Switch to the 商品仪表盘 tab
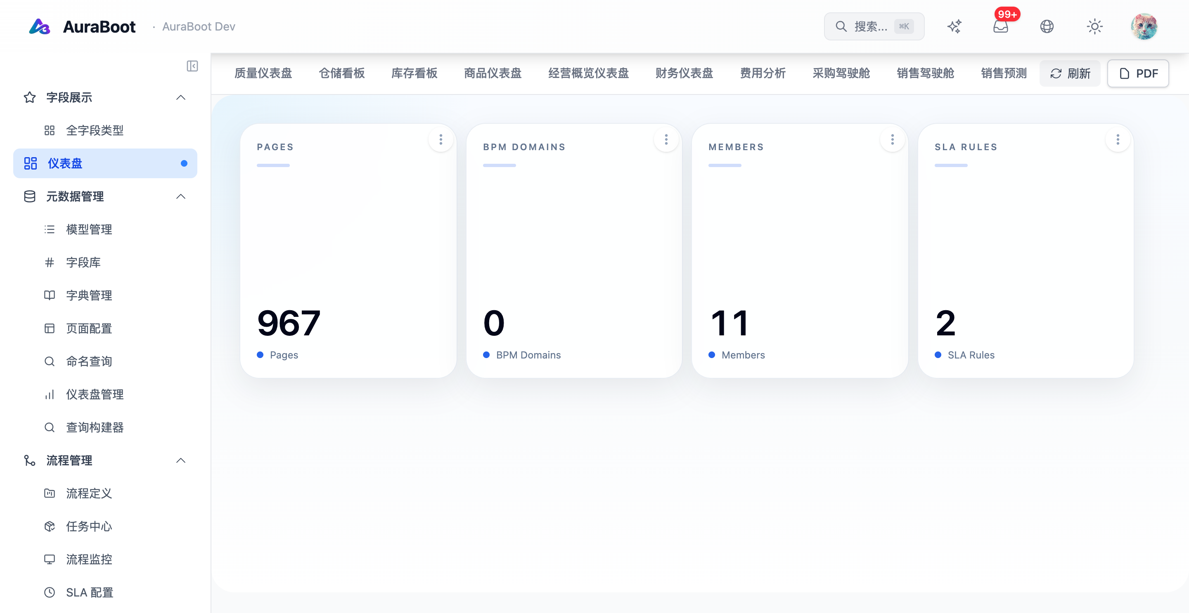1189x613 pixels. click(x=493, y=73)
